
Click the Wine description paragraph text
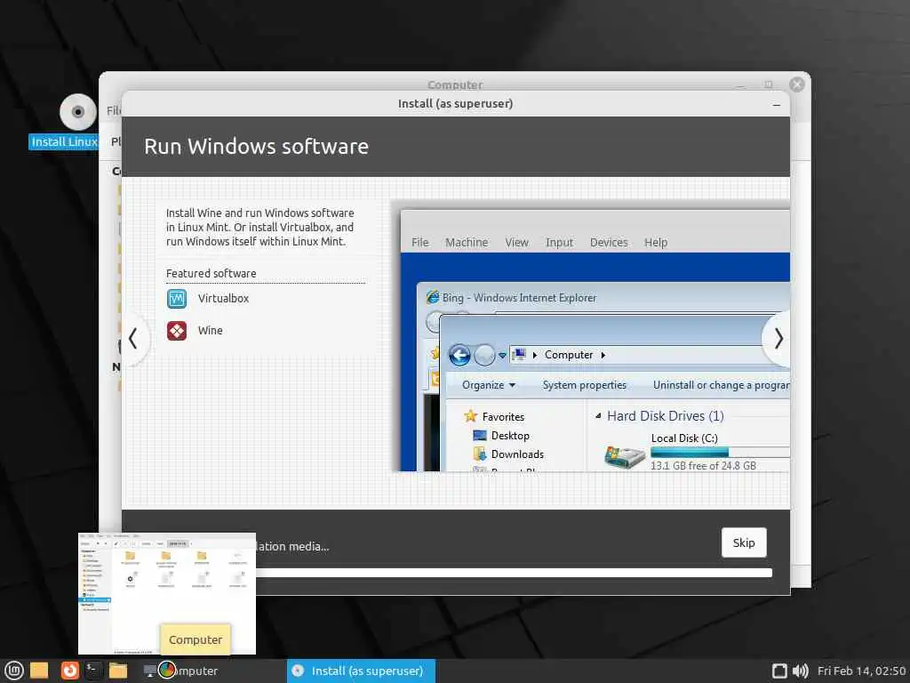260,227
